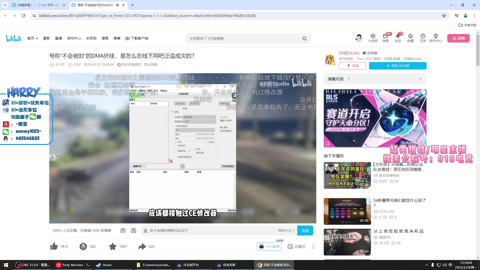This screenshot has width=480, height=270.
Task: Favorite the video with star icon
Action: coord(113,246)
